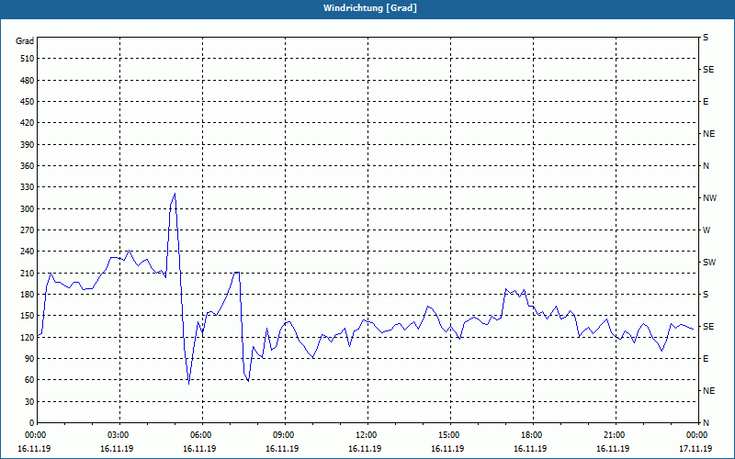Select the 'Grad' unit label on the y-axis
This screenshot has height=459, width=735.
point(25,41)
